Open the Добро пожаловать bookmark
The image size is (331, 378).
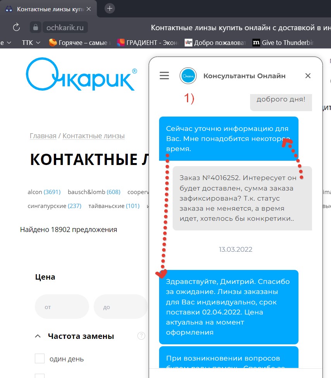coord(215,43)
